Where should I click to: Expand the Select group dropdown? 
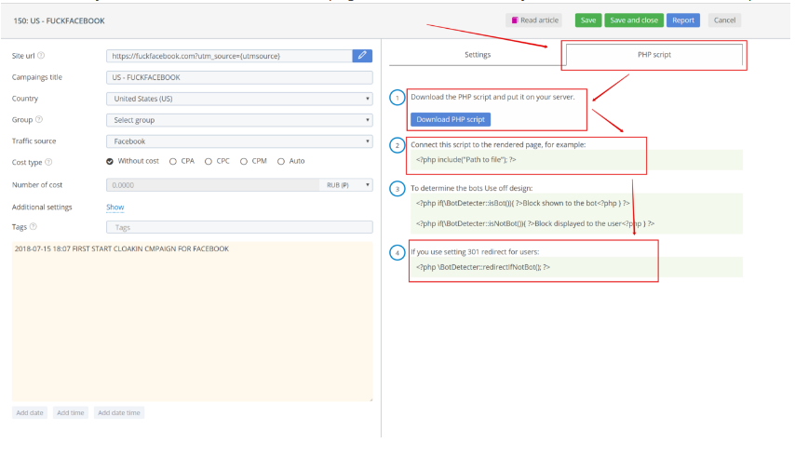coord(239,120)
